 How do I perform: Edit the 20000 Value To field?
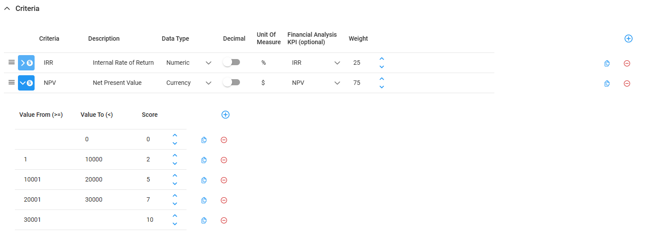coord(94,180)
